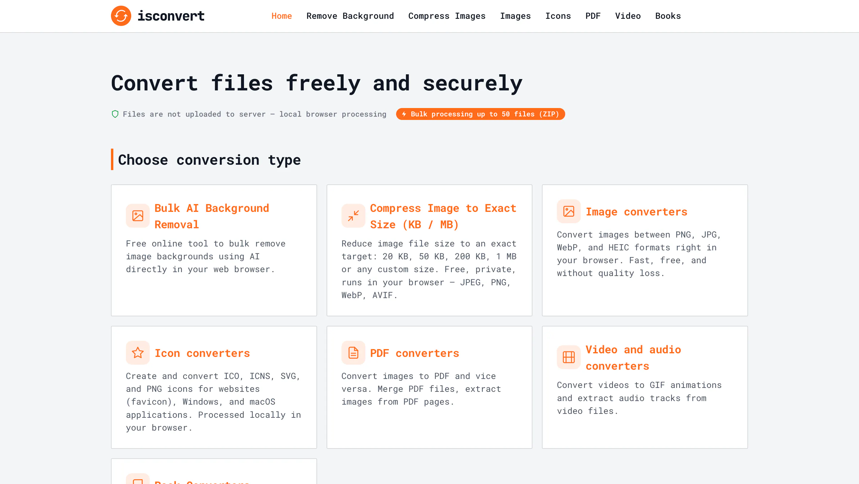This screenshot has height=484, width=859.
Task: Open Remove Background in the top navigation
Action: 350,16
